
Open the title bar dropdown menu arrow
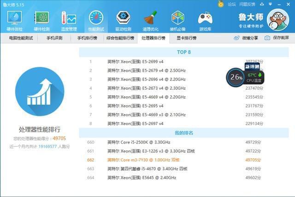(x=271, y=4)
